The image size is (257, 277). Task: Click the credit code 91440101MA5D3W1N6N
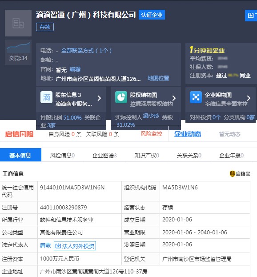click(72, 188)
